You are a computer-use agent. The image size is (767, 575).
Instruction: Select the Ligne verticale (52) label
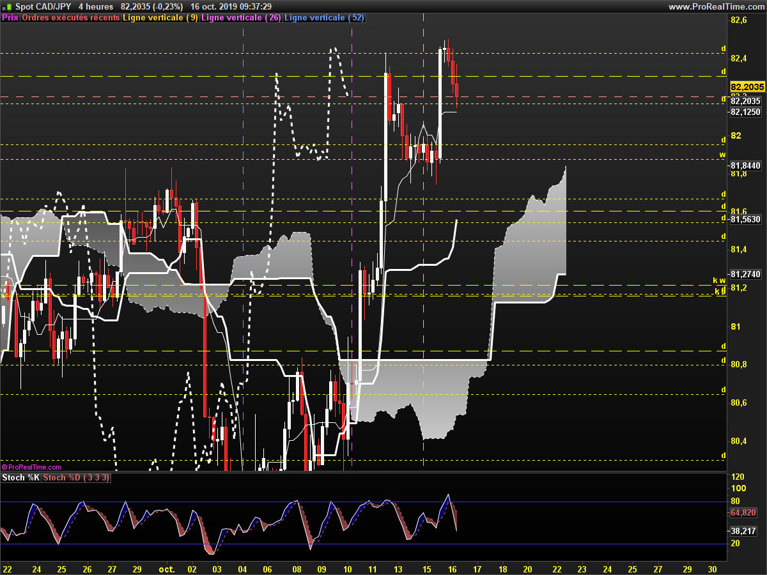point(324,18)
